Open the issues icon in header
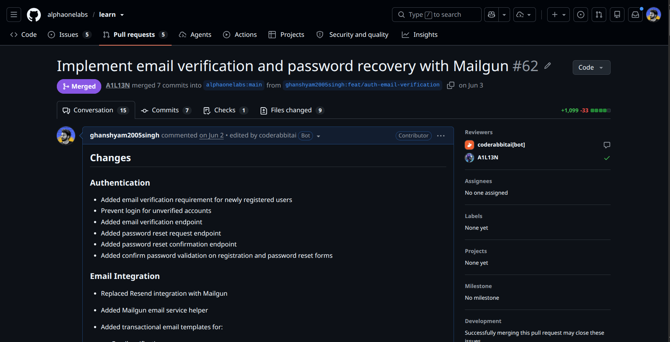670x342 pixels. [581, 15]
